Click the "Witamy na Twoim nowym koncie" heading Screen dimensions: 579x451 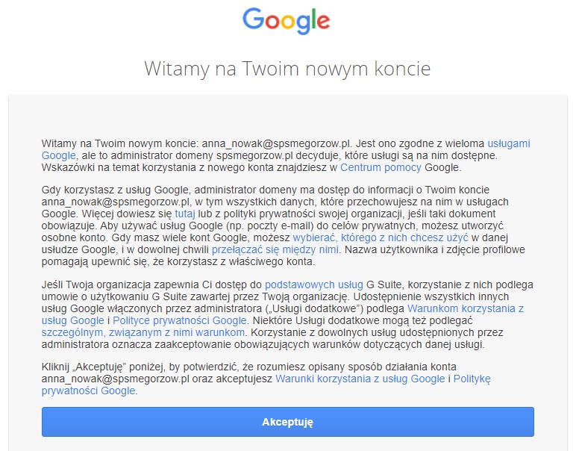click(287, 69)
